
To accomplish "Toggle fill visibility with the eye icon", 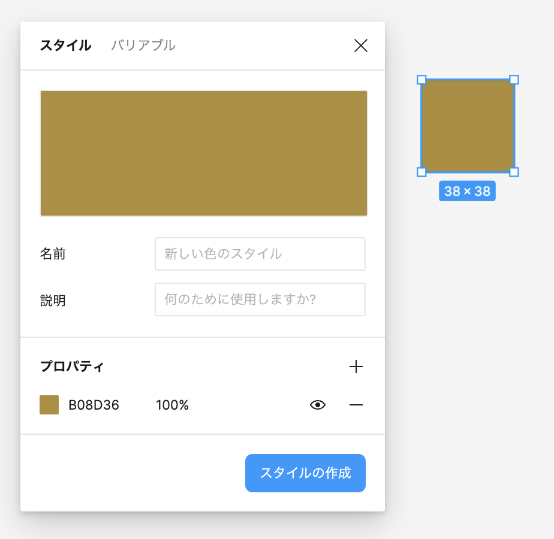I will (x=318, y=405).
